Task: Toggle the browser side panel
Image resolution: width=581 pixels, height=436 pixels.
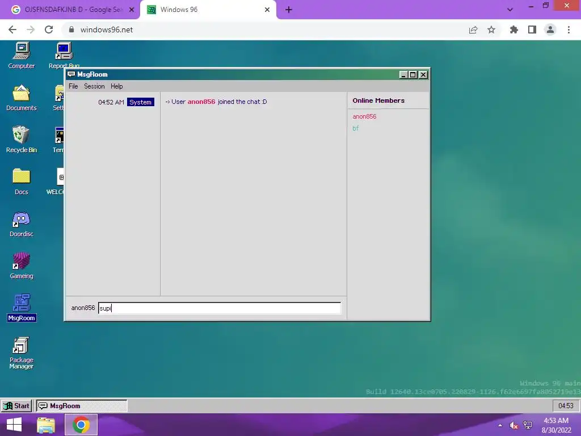Action: point(532,30)
